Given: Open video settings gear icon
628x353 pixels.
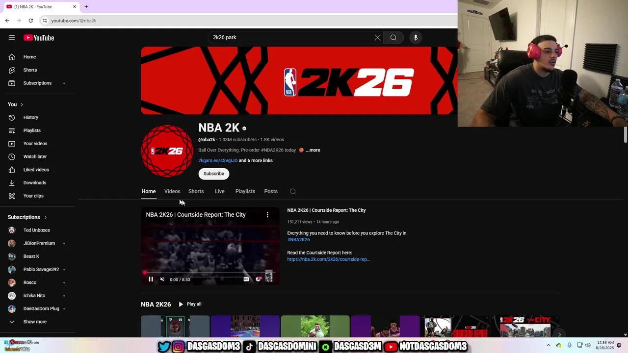Looking at the screenshot, I should pyautogui.click(x=258, y=279).
